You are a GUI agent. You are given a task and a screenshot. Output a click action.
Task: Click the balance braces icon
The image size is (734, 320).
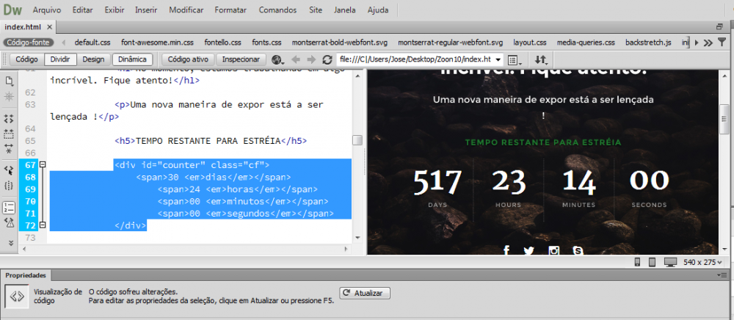[x=9, y=185]
